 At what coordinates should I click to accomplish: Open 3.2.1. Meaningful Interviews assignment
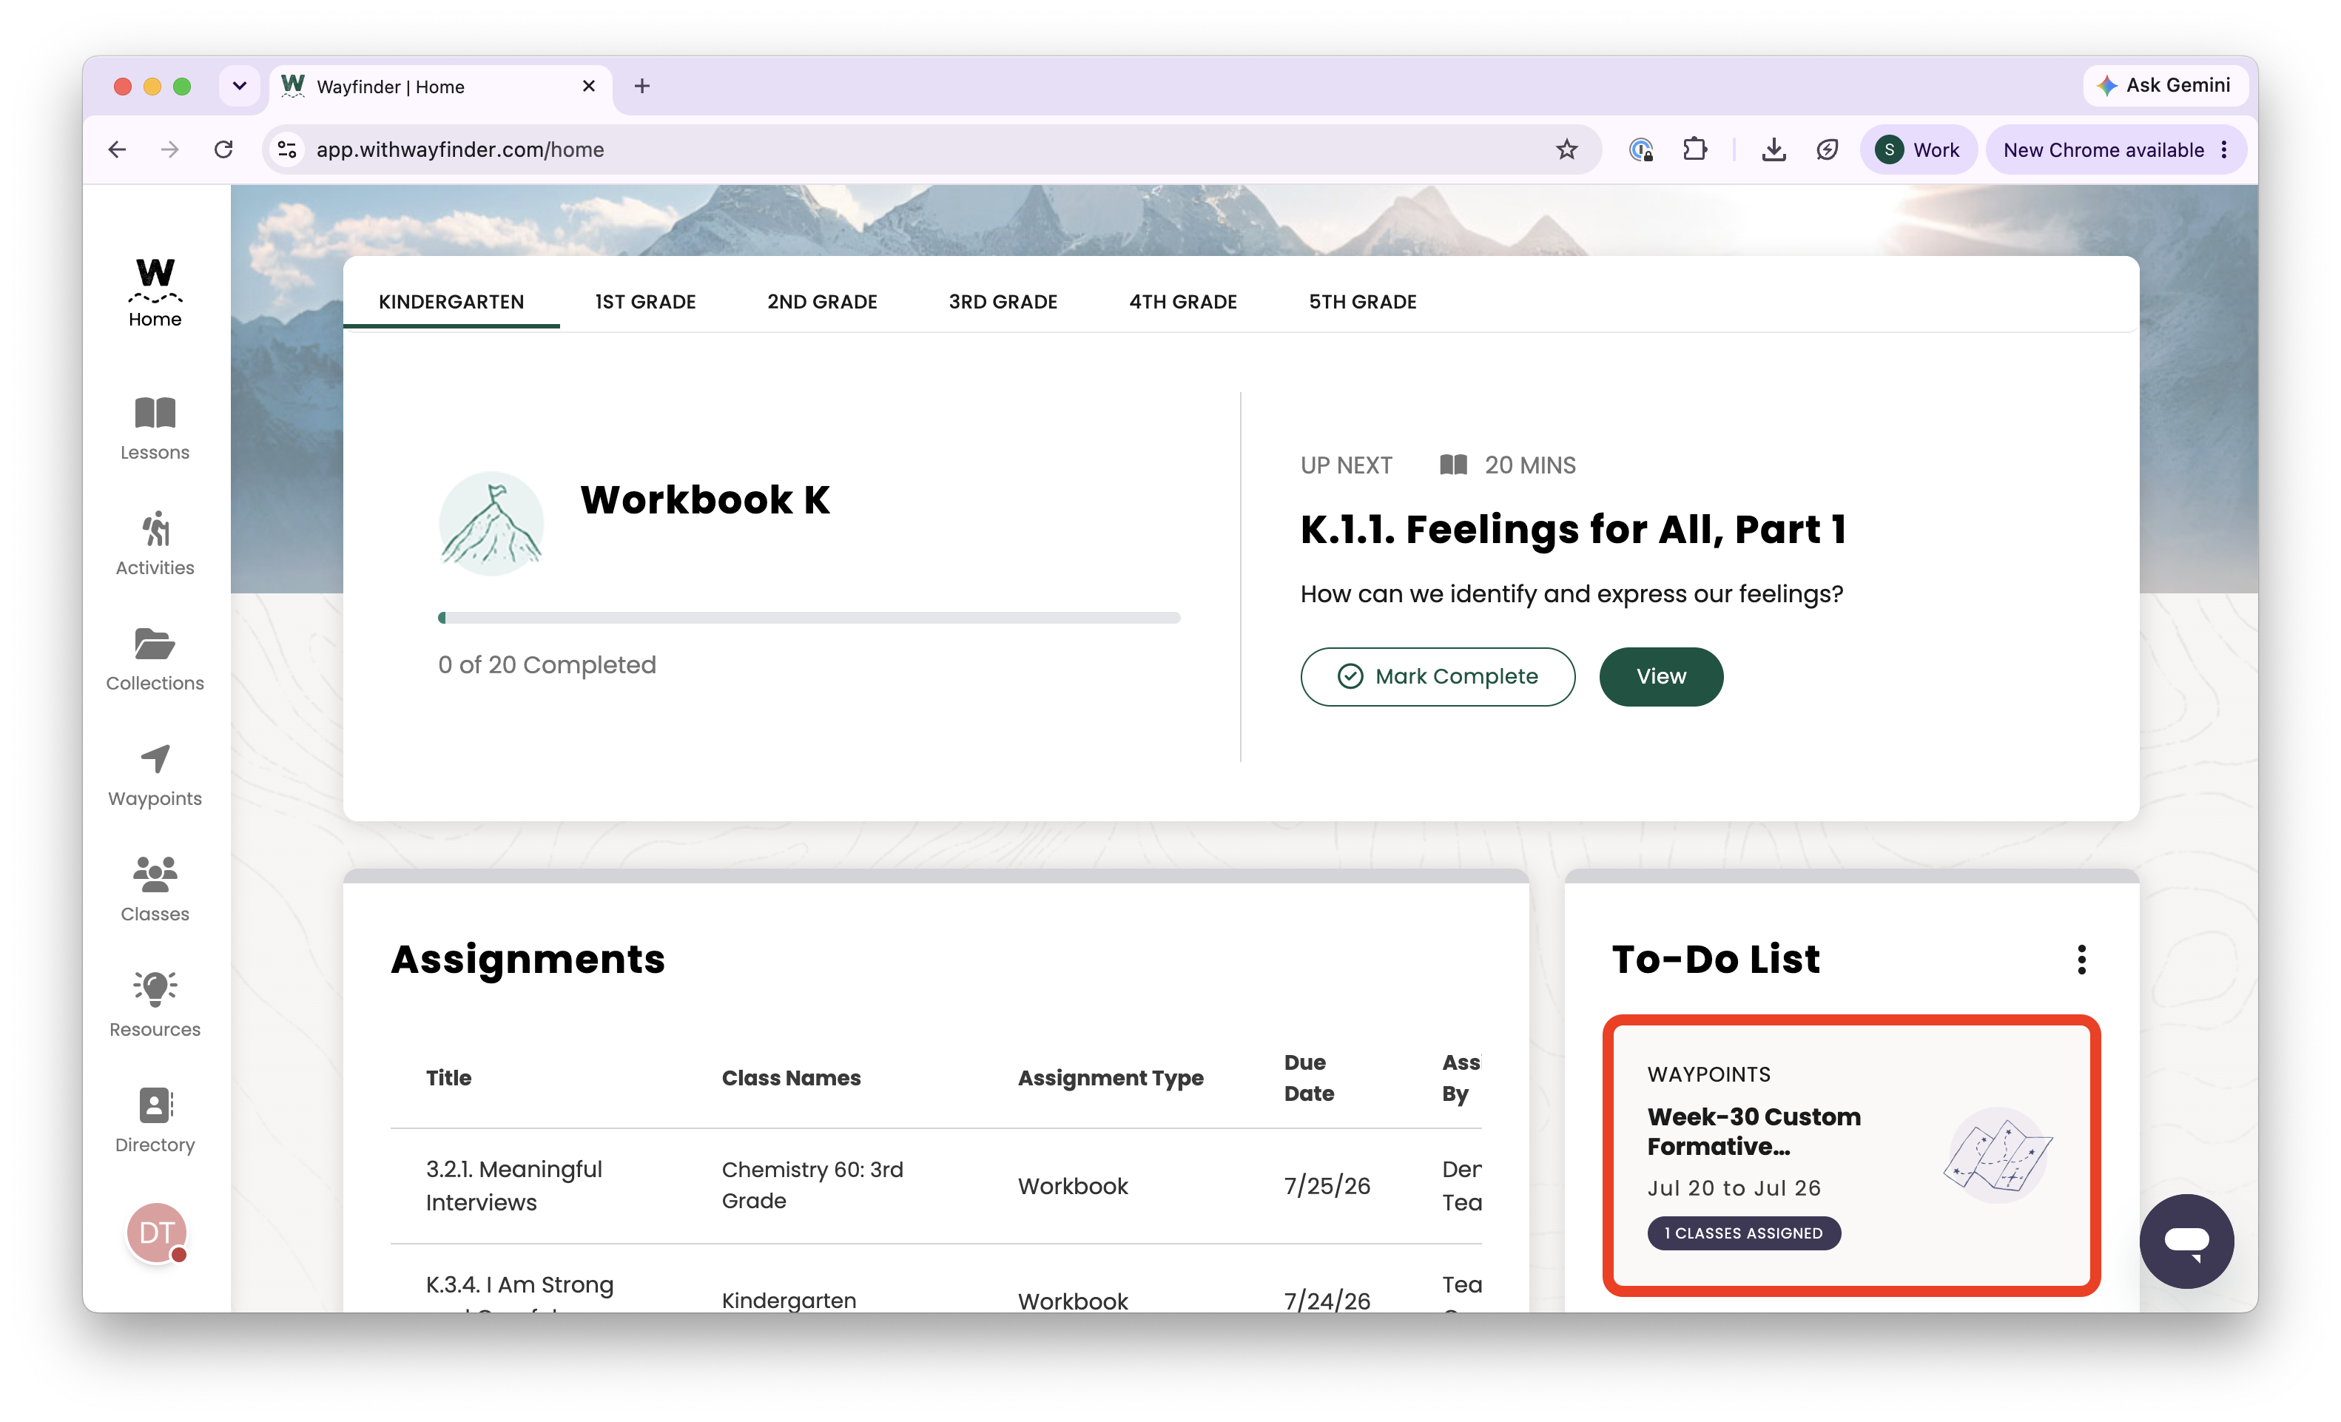[x=514, y=1185]
